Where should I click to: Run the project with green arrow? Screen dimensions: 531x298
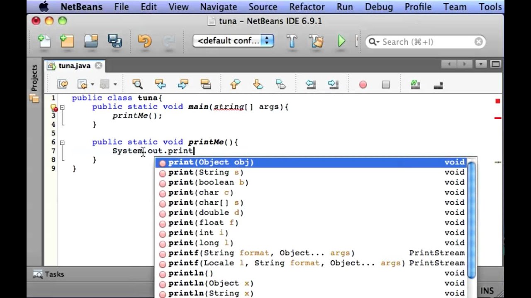[341, 41]
